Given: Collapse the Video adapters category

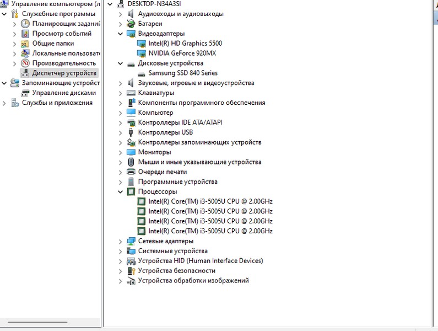Looking at the screenshot, I should tap(121, 34).
